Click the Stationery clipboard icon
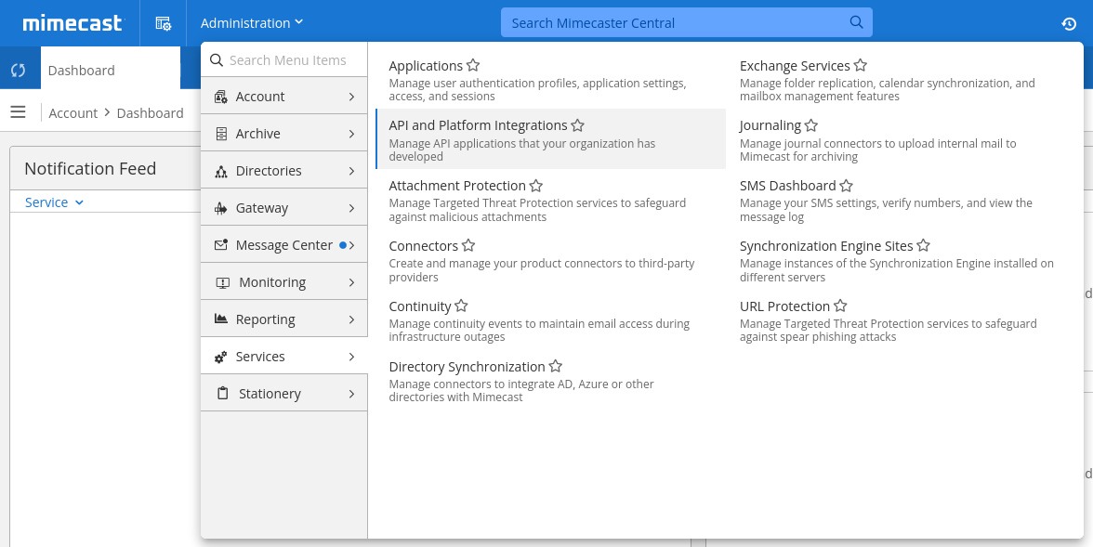The image size is (1093, 547). 222,394
